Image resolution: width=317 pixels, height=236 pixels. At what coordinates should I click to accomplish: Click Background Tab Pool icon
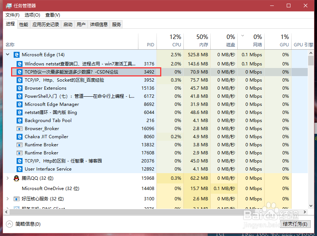[20, 121]
